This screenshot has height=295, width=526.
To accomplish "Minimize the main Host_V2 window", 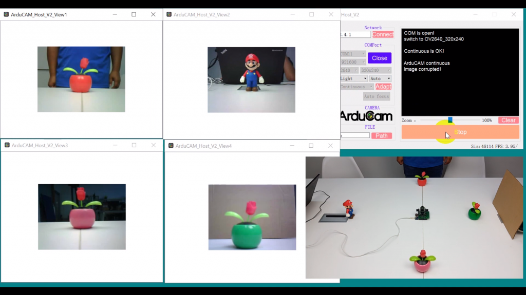I will coord(475,14).
